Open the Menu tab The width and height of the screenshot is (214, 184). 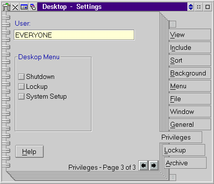click(x=189, y=86)
